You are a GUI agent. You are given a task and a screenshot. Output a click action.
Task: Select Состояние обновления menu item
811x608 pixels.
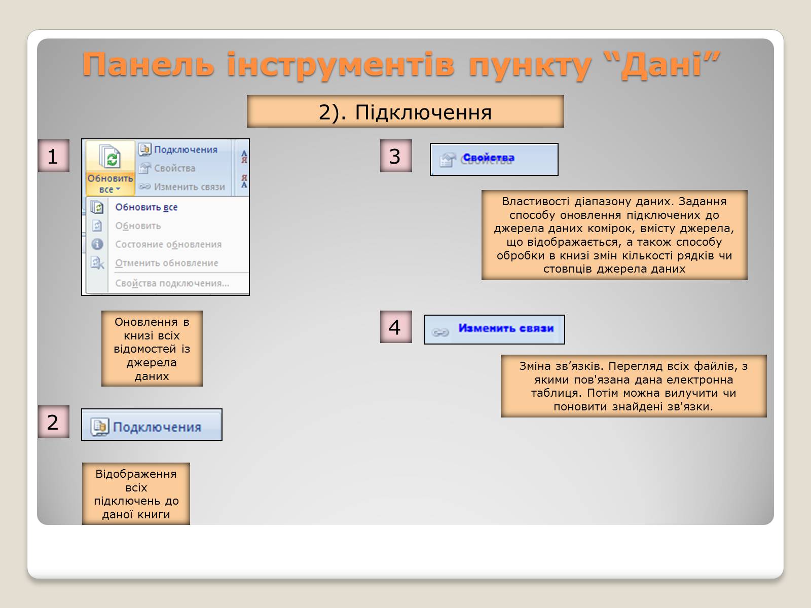168,244
